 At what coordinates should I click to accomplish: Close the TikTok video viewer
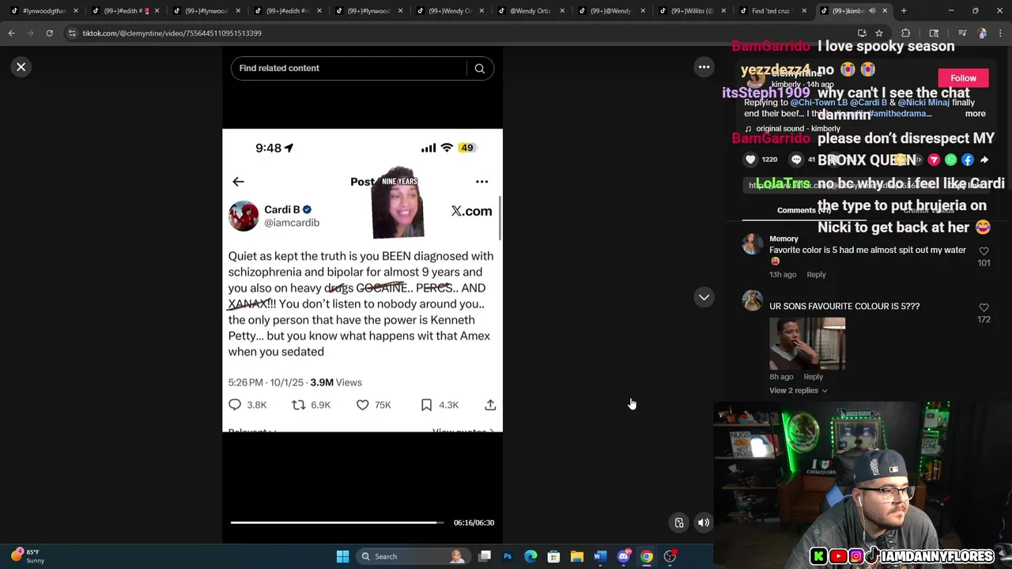click(x=21, y=67)
